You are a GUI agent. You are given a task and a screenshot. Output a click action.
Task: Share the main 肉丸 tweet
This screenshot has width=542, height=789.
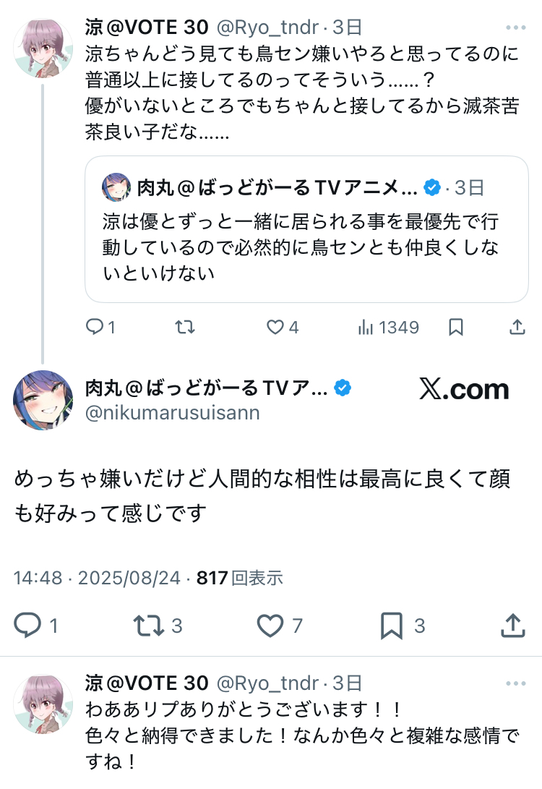[x=512, y=625]
